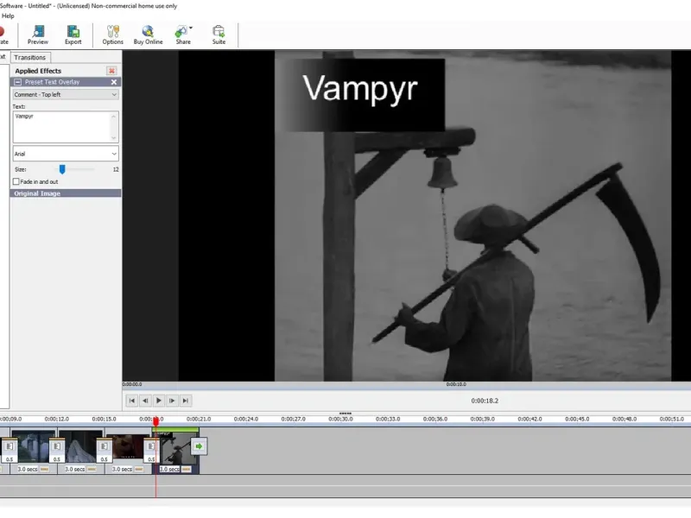The height and width of the screenshot is (518, 691).
Task: Click the timeline ruler at 0:00:42.0
Action: 529,419
